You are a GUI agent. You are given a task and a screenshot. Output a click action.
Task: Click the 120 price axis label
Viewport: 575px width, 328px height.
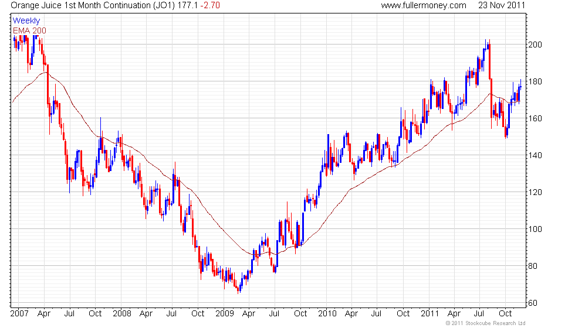[x=535, y=192]
